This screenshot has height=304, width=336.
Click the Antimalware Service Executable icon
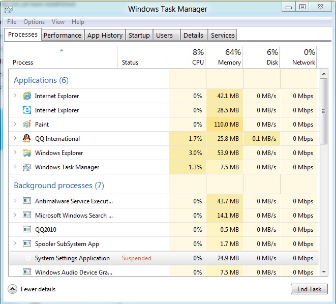click(x=27, y=201)
